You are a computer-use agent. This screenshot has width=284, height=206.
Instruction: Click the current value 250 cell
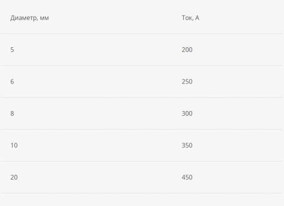point(187,82)
